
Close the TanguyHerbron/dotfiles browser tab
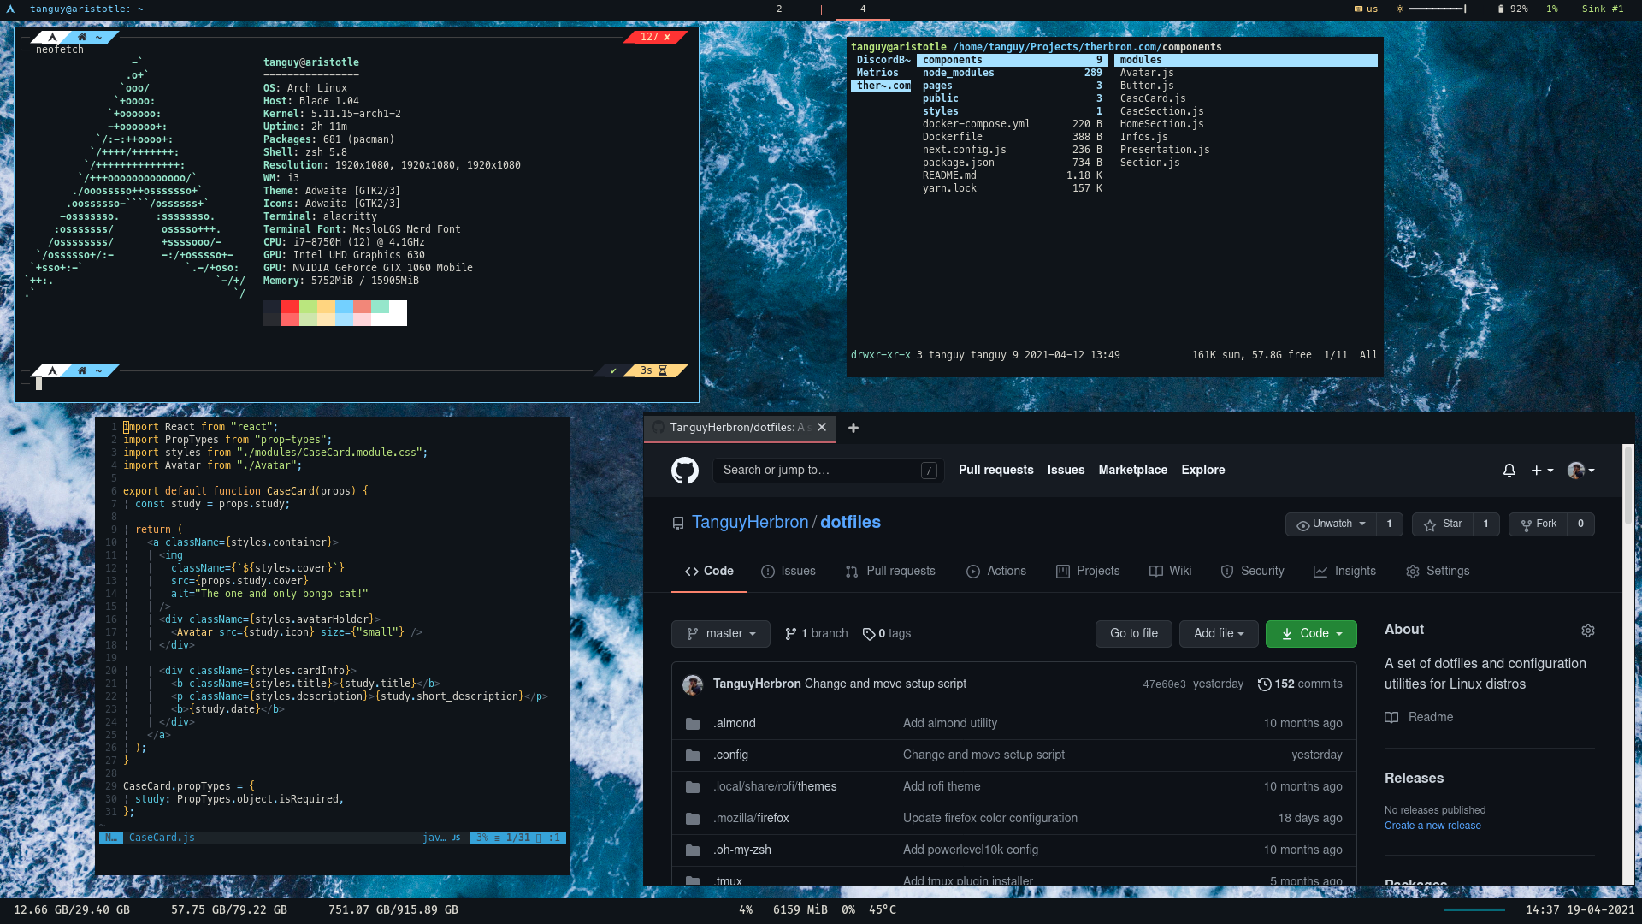(x=822, y=427)
